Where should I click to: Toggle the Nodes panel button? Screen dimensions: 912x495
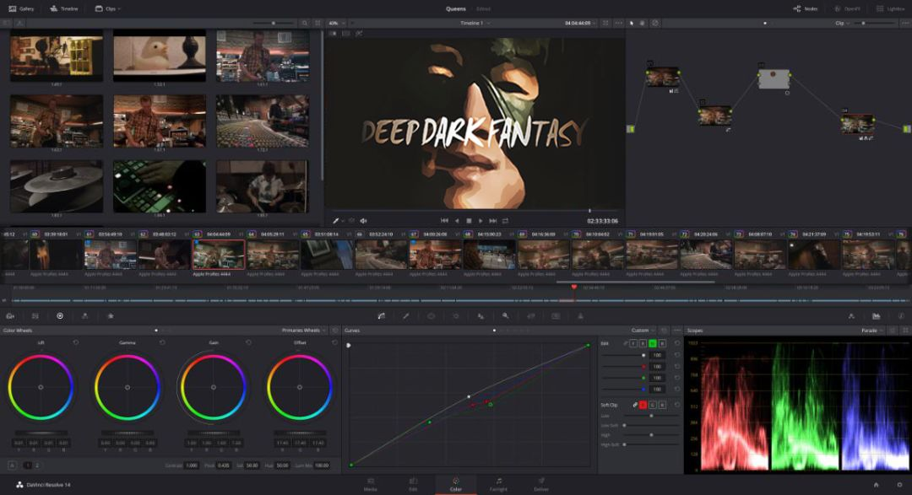[x=806, y=8]
